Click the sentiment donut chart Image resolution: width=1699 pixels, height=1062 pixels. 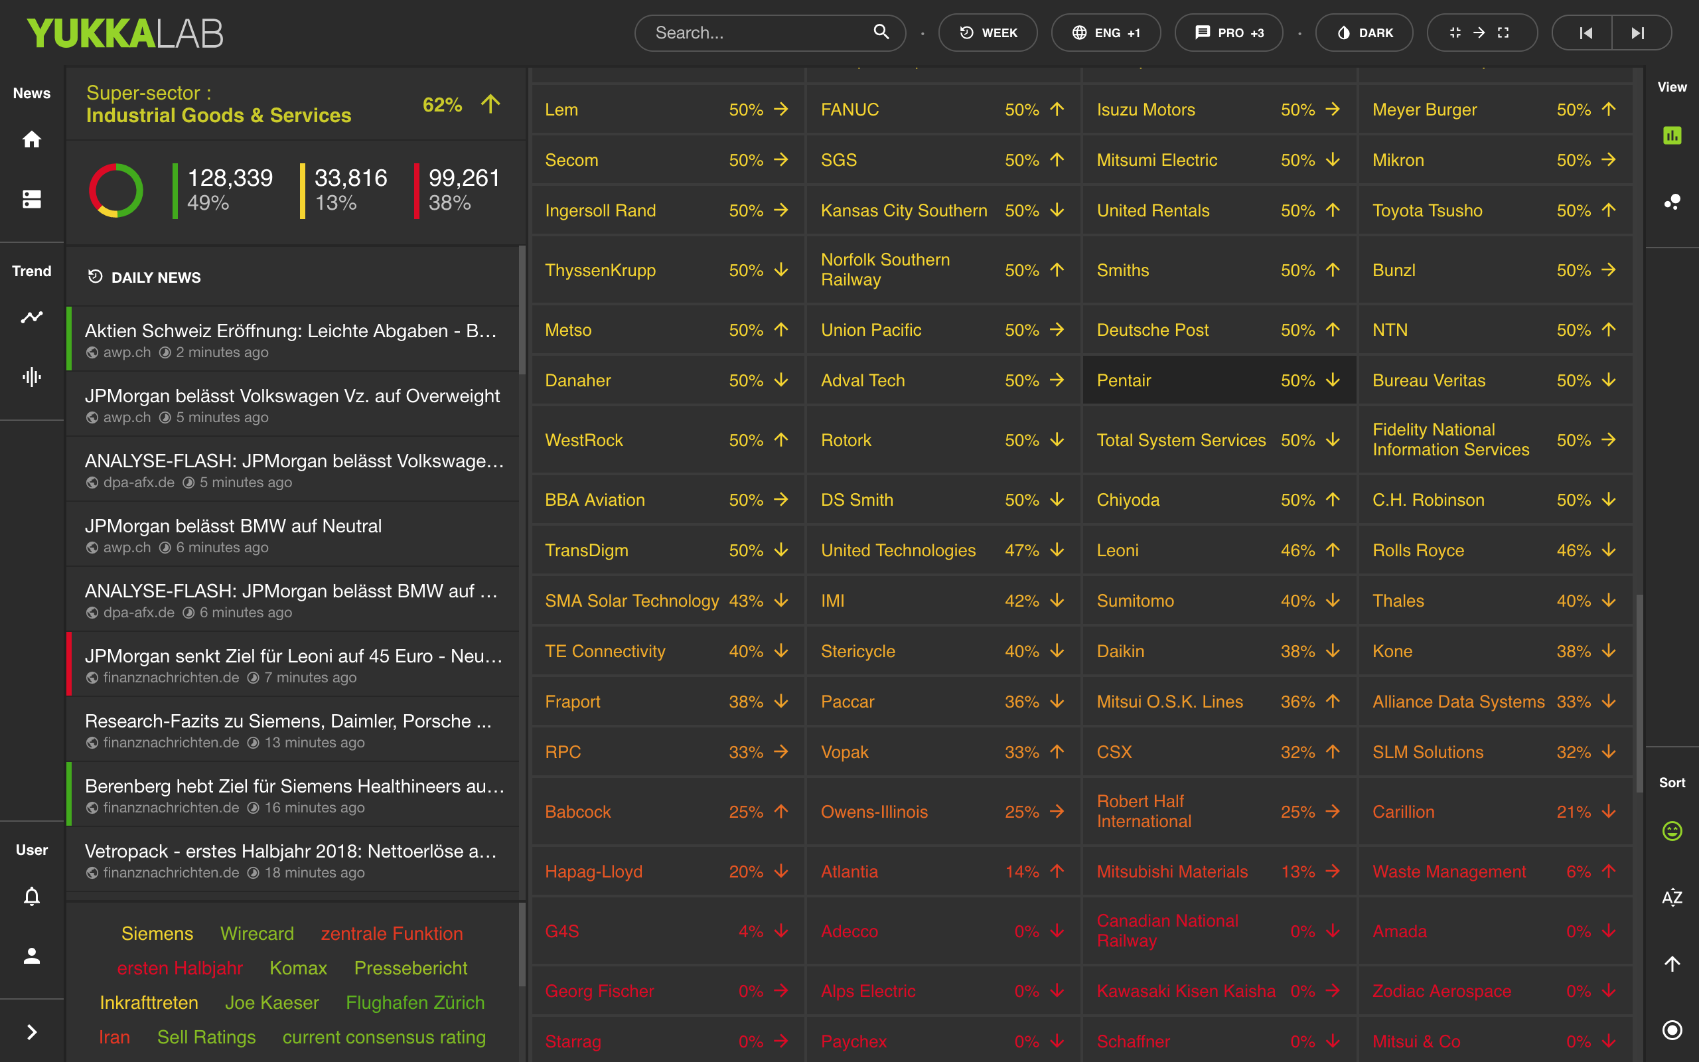pyautogui.click(x=116, y=190)
